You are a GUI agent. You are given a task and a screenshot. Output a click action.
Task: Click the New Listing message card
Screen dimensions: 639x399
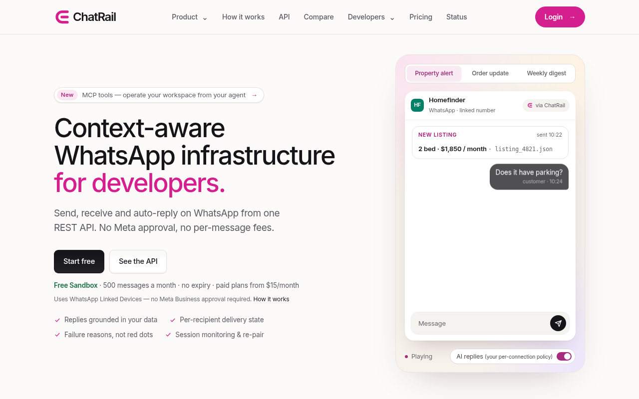(490, 143)
